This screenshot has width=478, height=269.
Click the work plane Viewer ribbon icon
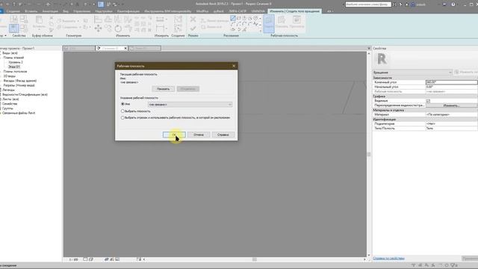pos(297,22)
